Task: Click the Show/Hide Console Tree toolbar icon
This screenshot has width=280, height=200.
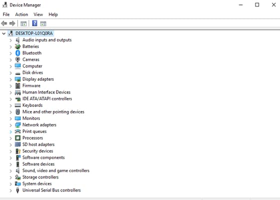Action: click(x=23, y=23)
